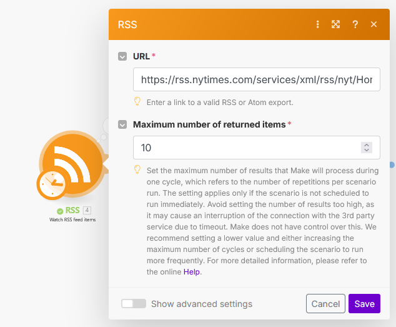Open the clock schedule icon on RSS module

pyautogui.click(x=53, y=184)
